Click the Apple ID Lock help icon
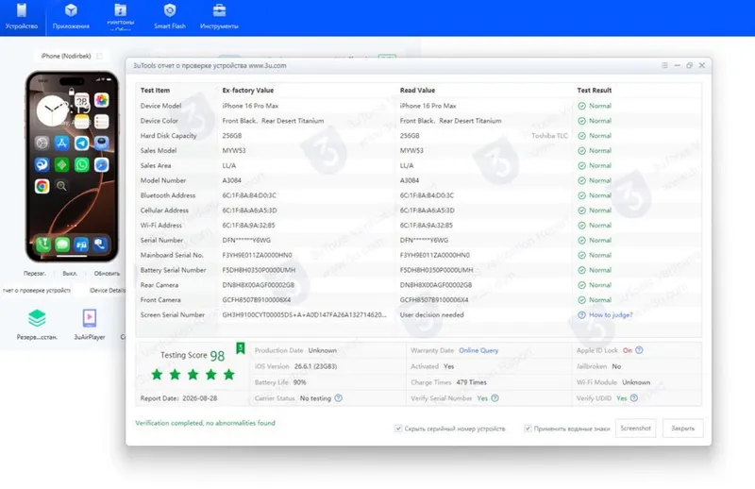Image resolution: width=755 pixels, height=489 pixels. point(639,350)
